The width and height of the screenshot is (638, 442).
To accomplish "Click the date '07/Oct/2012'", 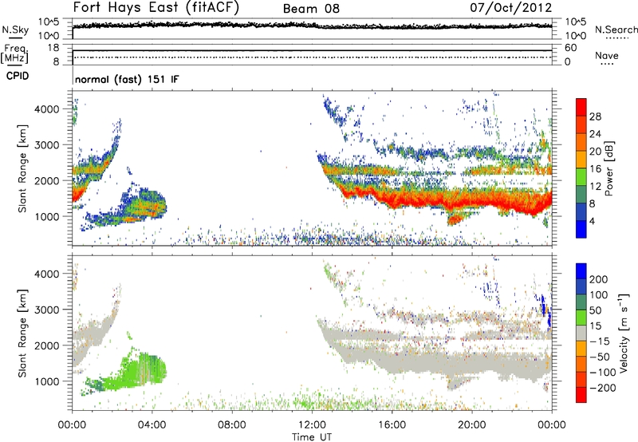I will pos(511,8).
